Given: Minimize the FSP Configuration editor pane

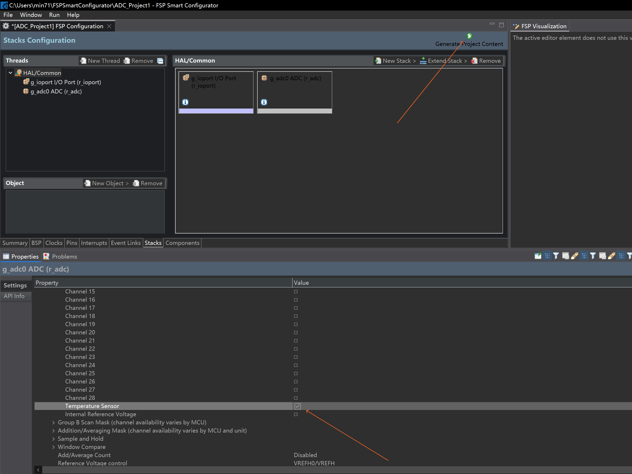Looking at the screenshot, I should (x=492, y=24).
